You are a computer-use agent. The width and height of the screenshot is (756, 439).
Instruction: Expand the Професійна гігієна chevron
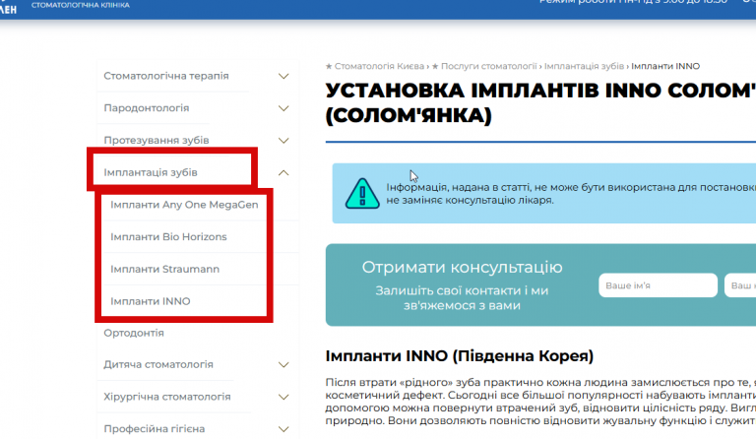(x=283, y=429)
